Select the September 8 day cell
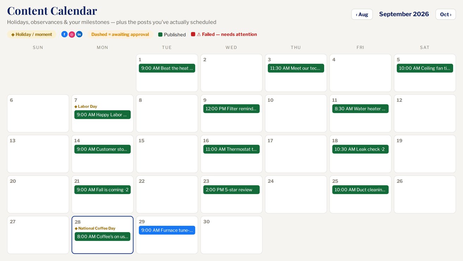 point(167,113)
